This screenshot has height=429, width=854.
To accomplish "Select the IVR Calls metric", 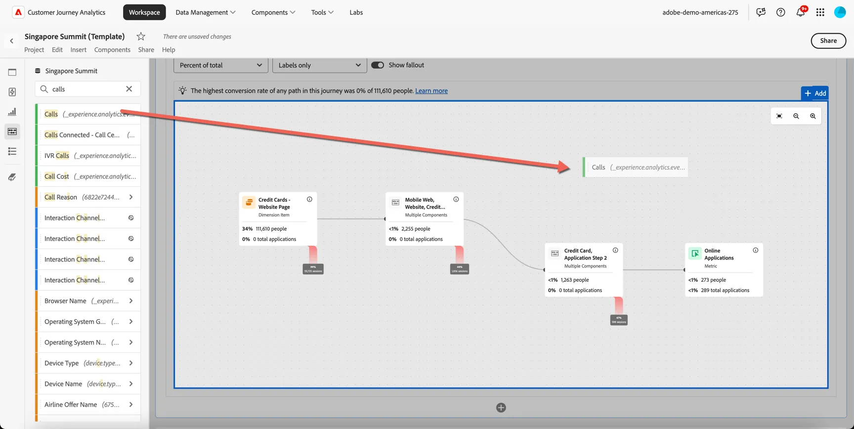I will (x=88, y=156).
